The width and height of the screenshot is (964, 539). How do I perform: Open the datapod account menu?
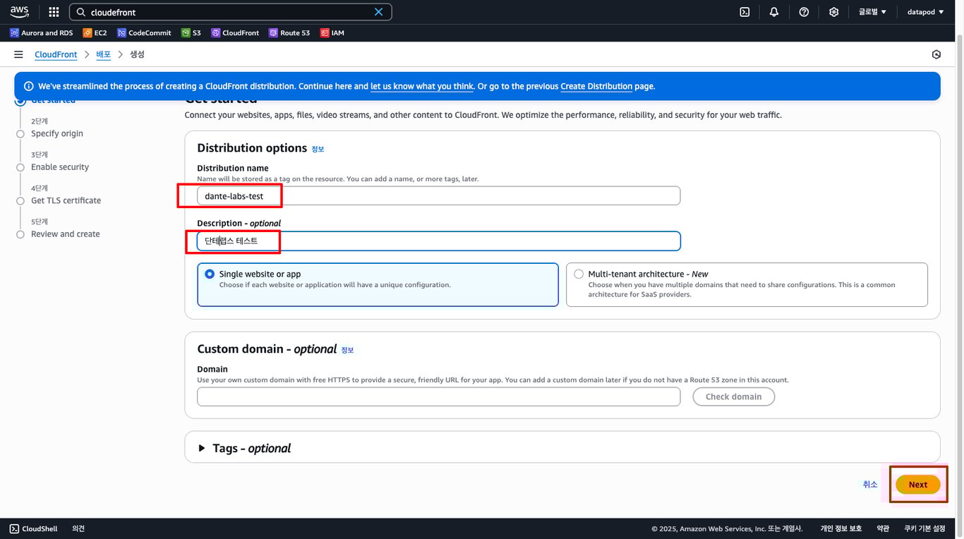[x=925, y=12]
